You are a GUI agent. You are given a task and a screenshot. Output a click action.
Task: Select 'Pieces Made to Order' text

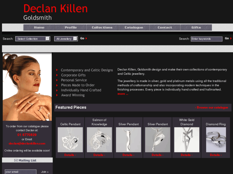tap(78, 85)
